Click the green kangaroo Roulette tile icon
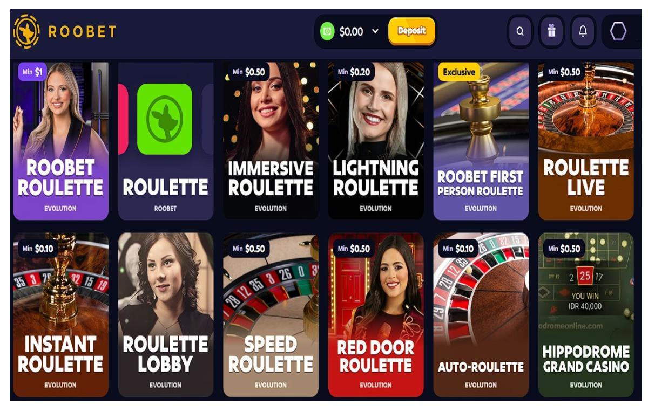Viewport: 648px width, 412px height. point(165,119)
